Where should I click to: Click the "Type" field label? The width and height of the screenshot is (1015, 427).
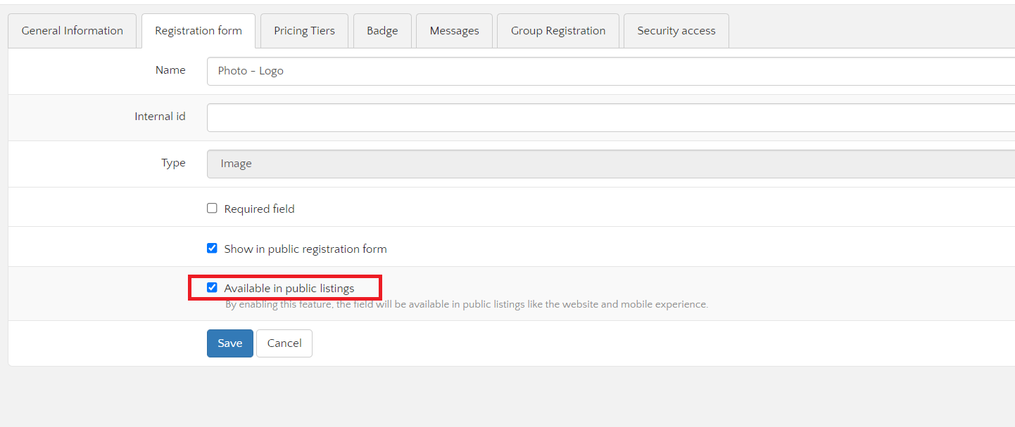click(173, 163)
